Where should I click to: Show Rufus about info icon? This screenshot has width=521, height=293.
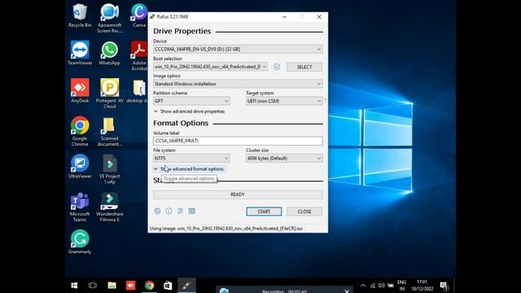tap(169, 211)
